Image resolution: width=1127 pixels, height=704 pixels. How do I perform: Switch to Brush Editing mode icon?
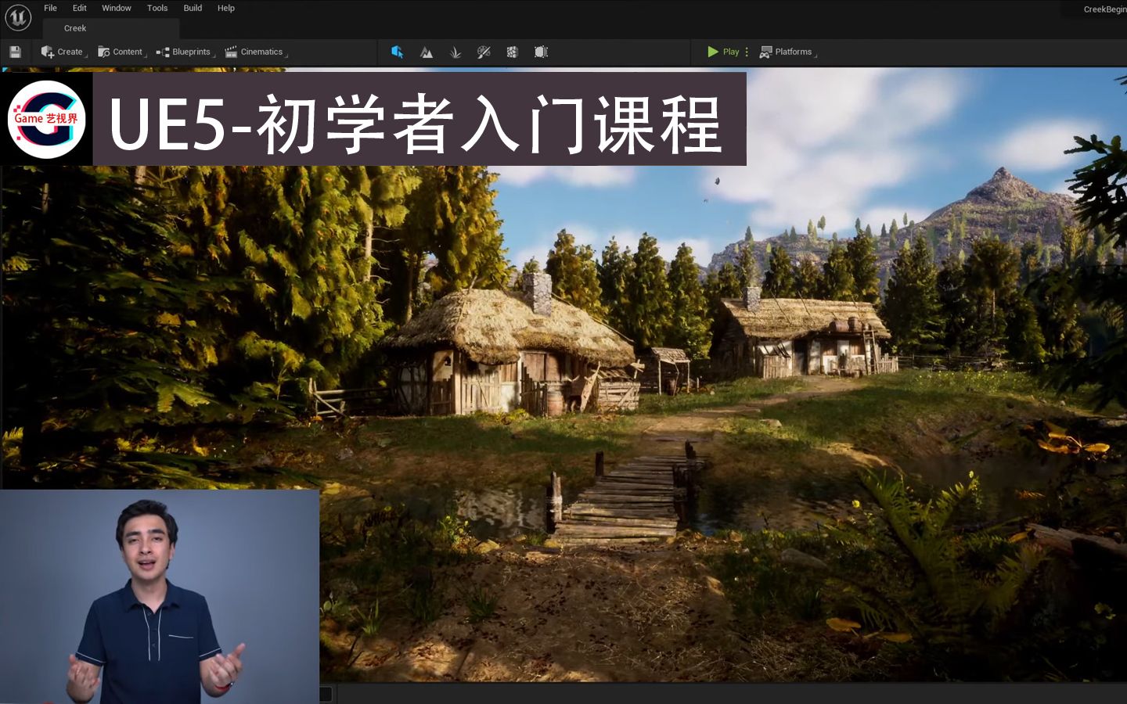coord(541,52)
